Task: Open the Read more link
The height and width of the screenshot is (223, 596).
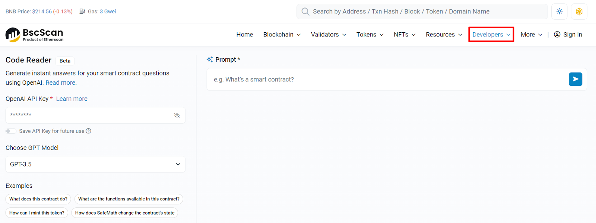Action: point(60,83)
